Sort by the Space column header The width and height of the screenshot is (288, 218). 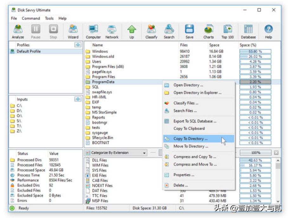[x=214, y=45]
